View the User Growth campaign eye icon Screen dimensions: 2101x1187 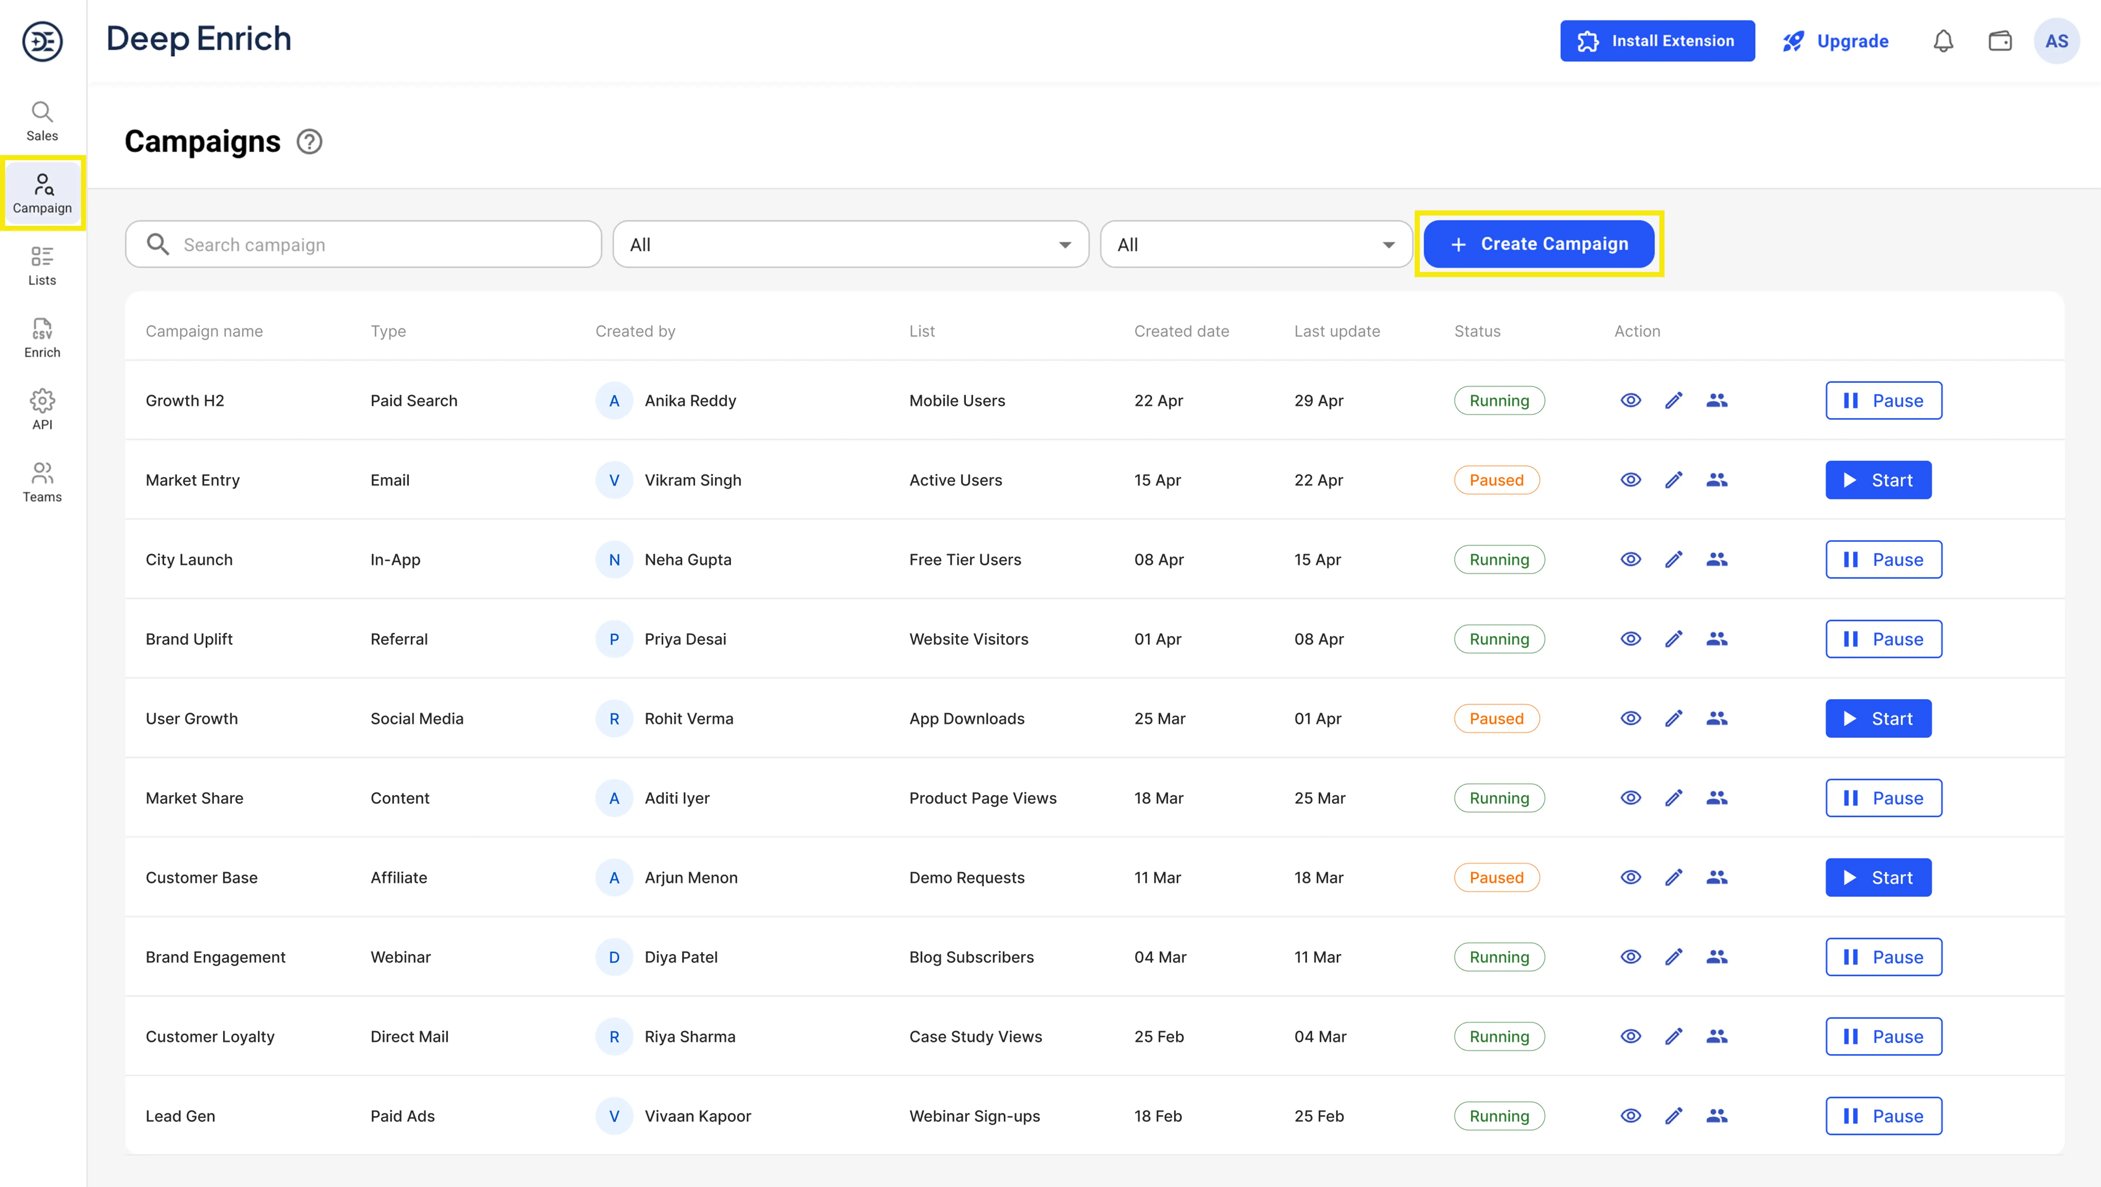[1631, 718]
